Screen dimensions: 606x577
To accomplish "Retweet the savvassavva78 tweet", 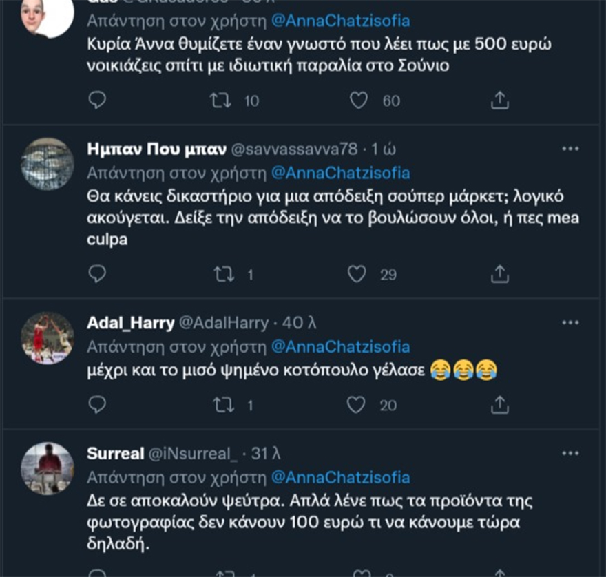I will pos(222,274).
